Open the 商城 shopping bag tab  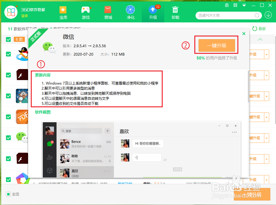coord(108,13)
